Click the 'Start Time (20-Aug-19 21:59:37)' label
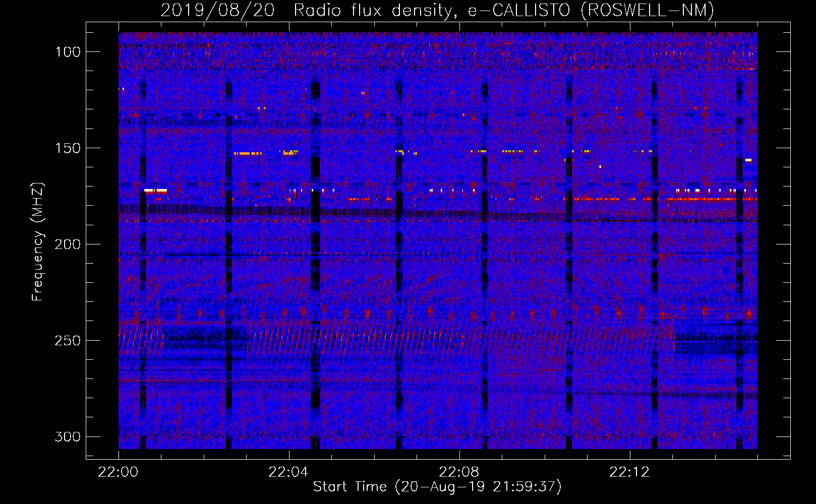The height and width of the screenshot is (504, 816). coord(437,487)
